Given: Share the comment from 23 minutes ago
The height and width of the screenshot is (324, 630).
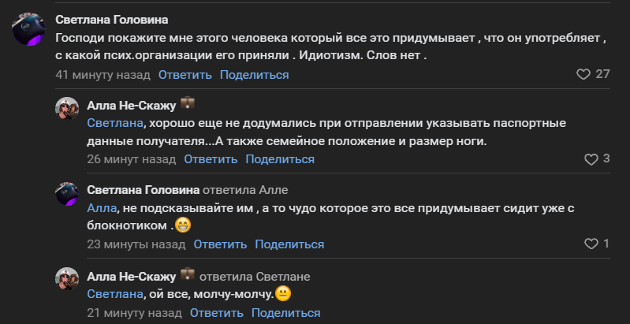Looking at the screenshot, I should [289, 244].
